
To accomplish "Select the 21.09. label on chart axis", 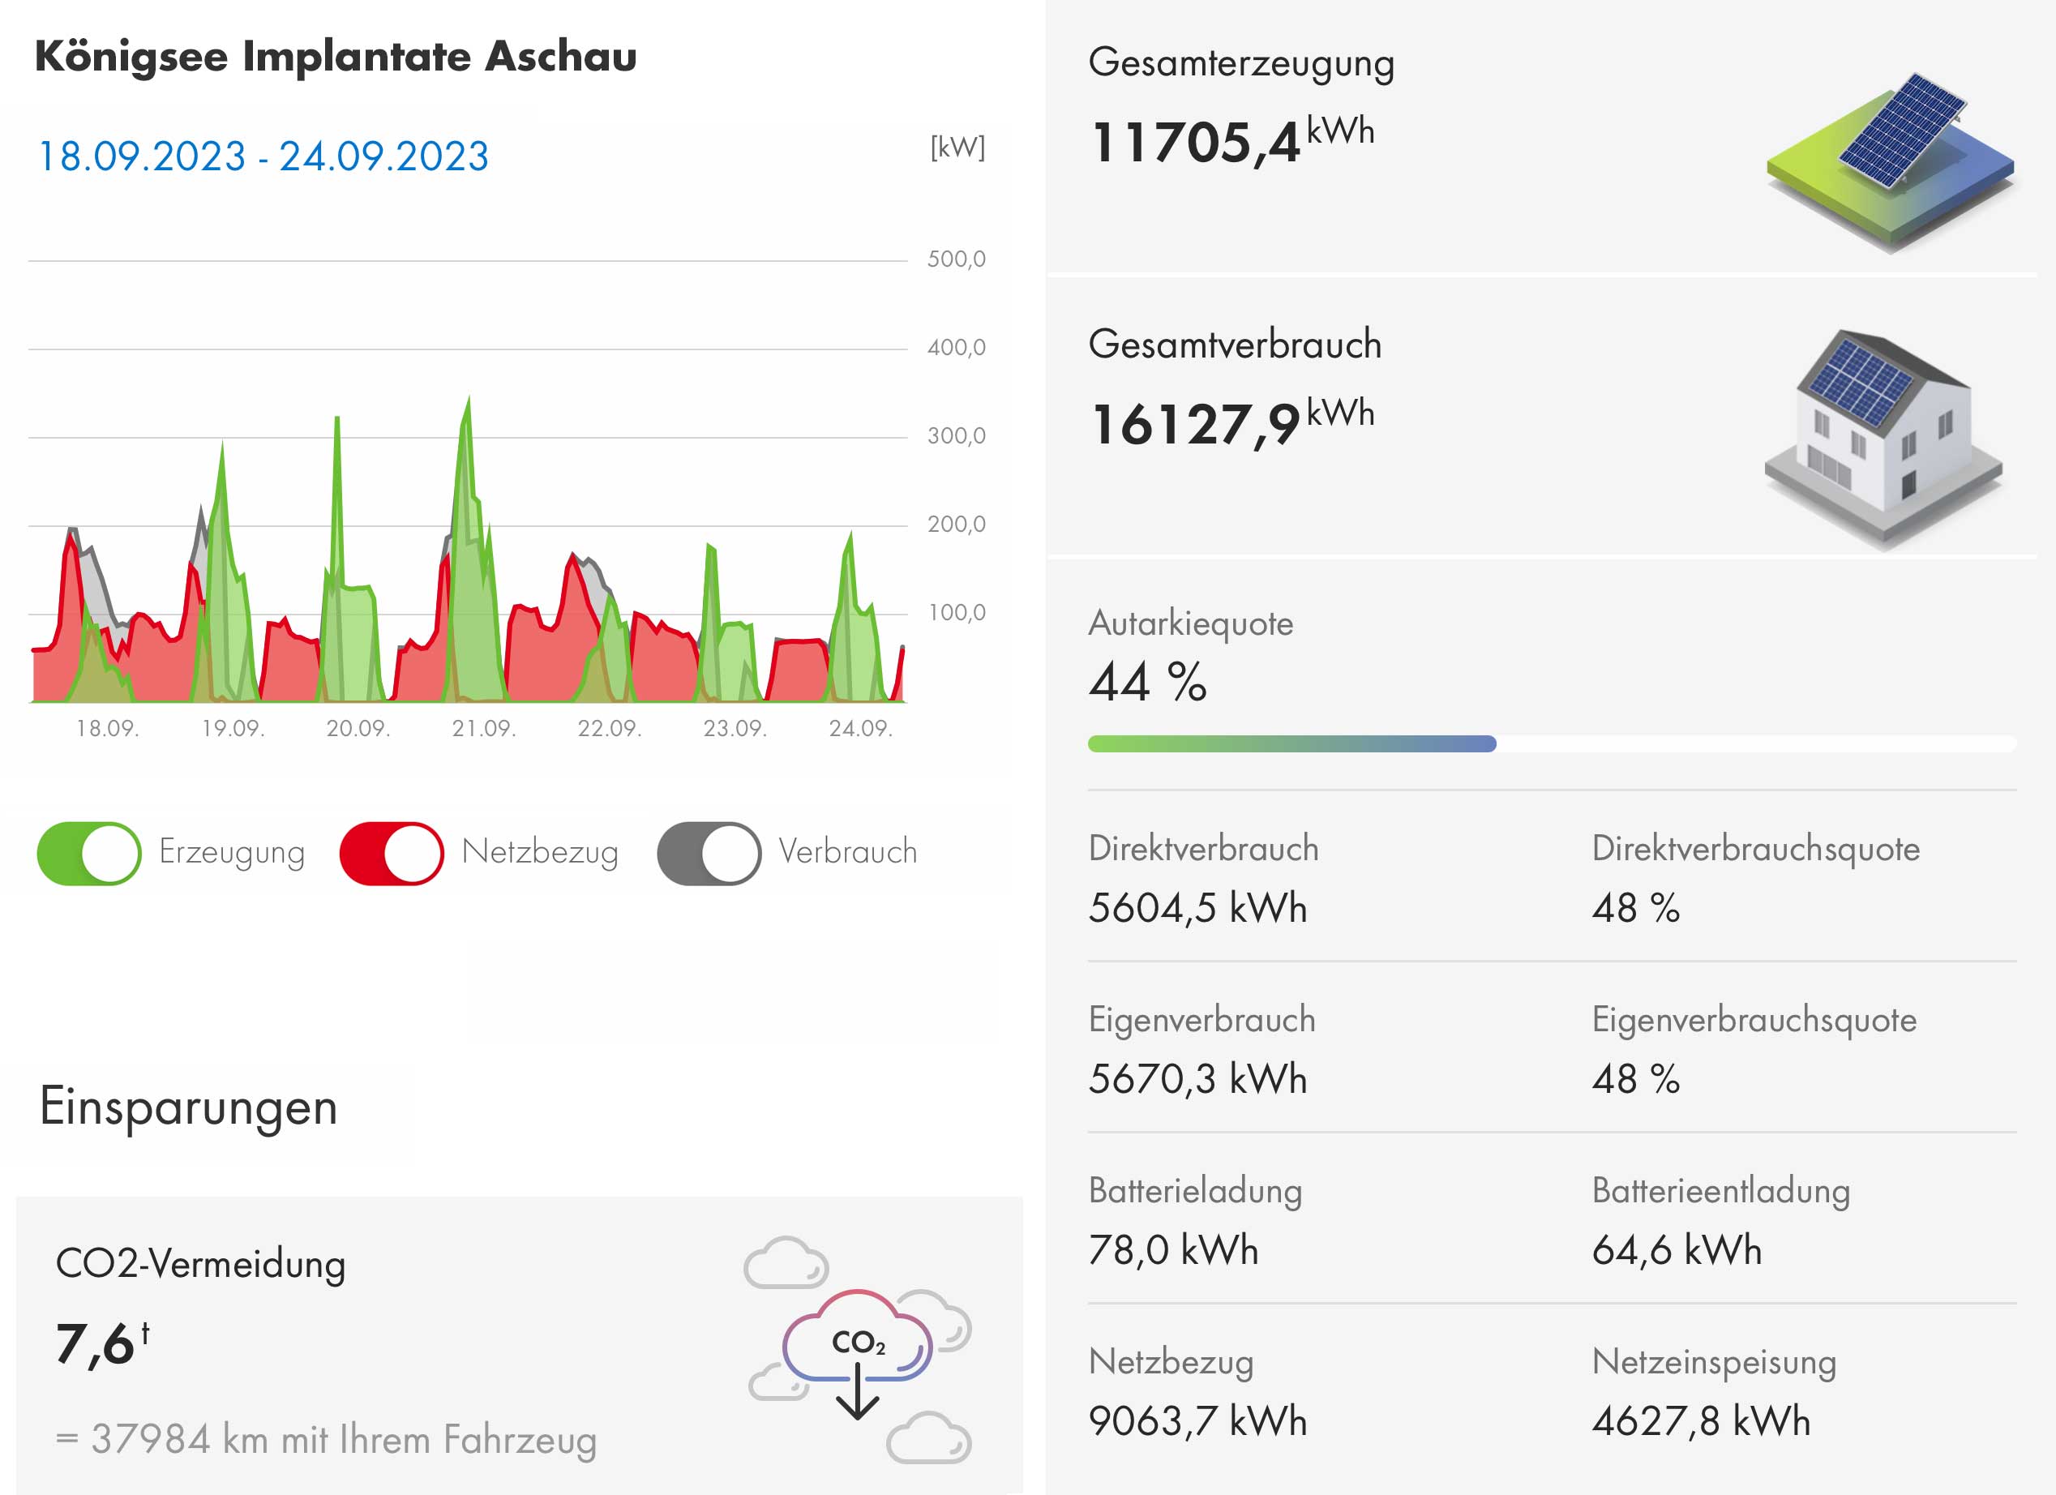I will (484, 728).
